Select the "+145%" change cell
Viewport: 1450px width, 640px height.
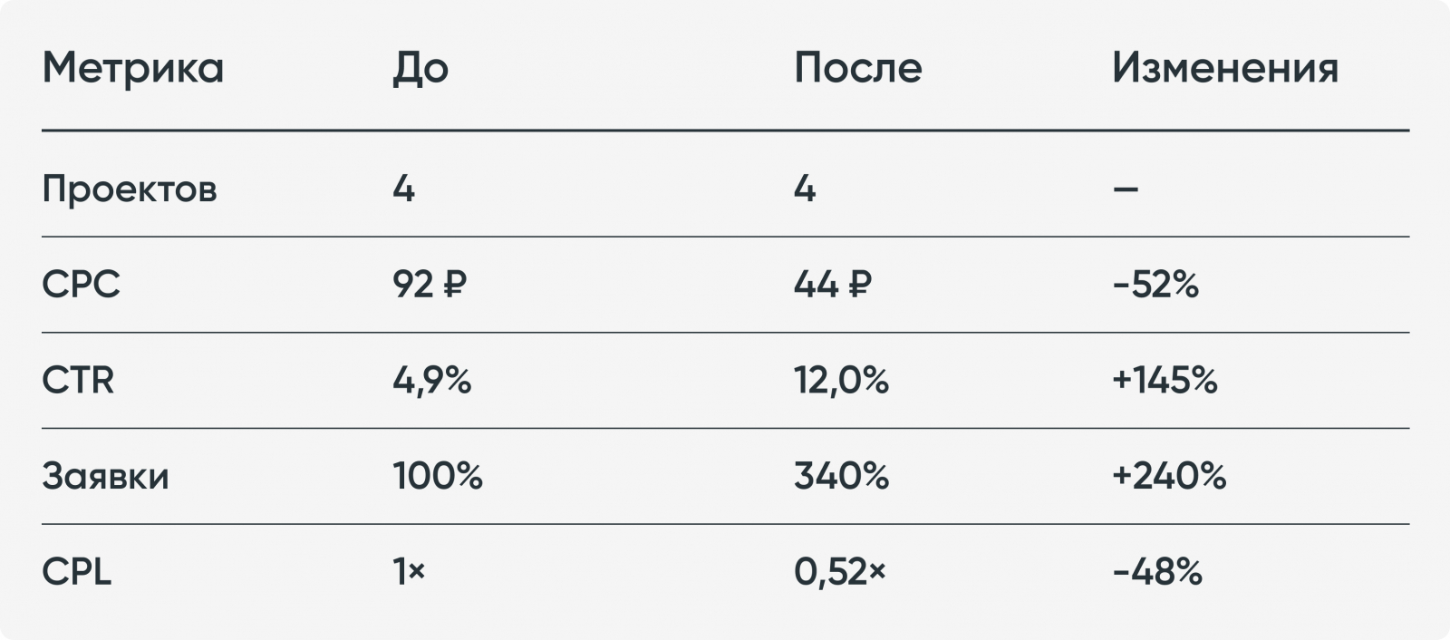(1165, 381)
